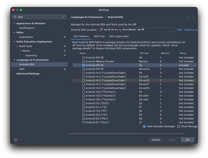Check Android 13.0 Tiramisu API 33 checkbox
This screenshot has height=158, width=208.
[x=84, y=92]
